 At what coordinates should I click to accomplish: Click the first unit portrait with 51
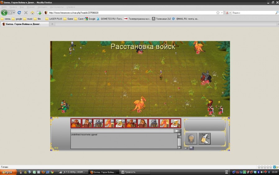tap(76, 123)
